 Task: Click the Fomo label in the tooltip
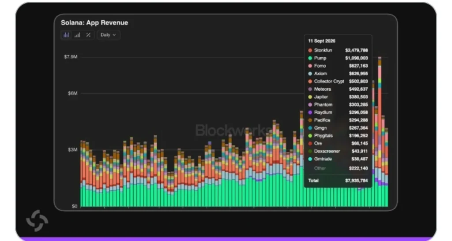click(x=320, y=66)
